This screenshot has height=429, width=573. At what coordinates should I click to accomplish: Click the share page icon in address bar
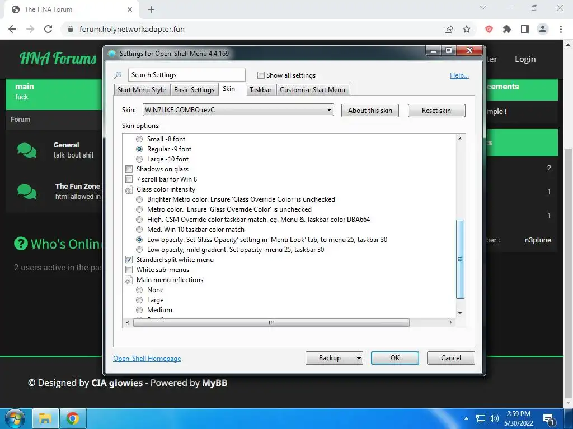tap(449, 29)
